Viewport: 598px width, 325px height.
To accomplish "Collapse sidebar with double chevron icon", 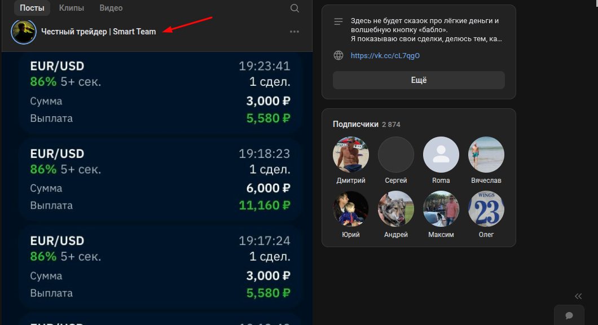I will click(578, 296).
